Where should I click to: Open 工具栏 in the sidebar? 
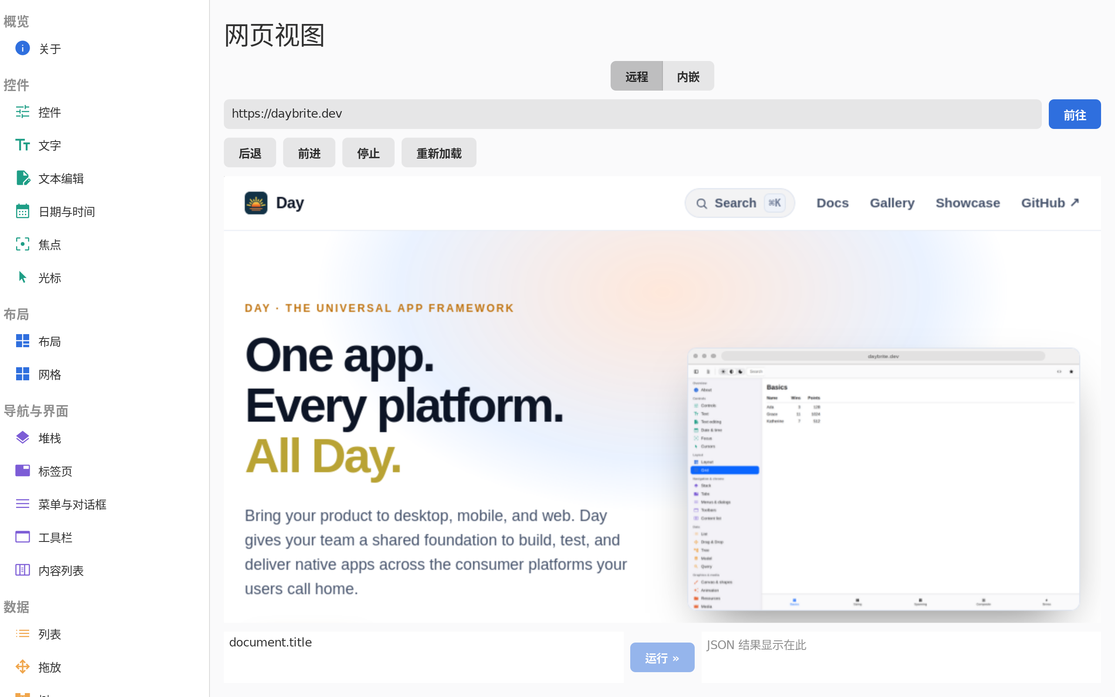pos(105,538)
